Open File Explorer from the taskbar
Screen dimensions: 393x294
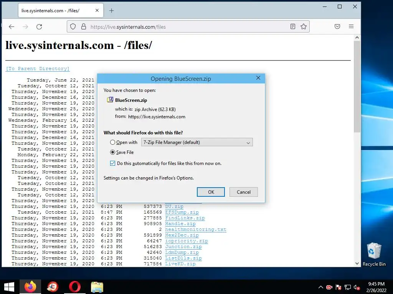[x=97, y=287]
